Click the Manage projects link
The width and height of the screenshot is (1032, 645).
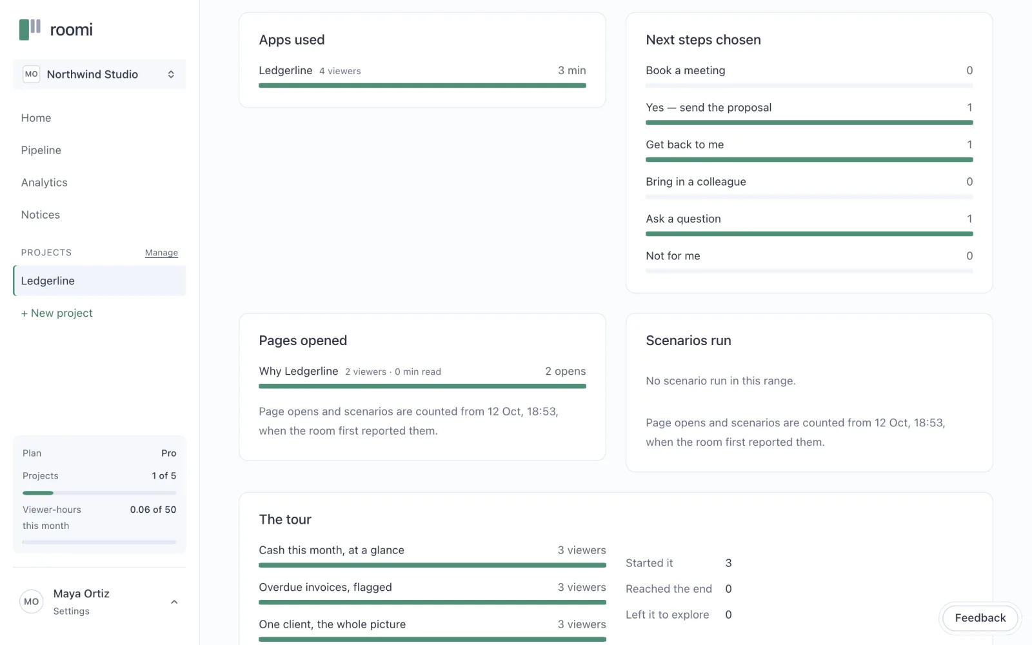(x=161, y=253)
